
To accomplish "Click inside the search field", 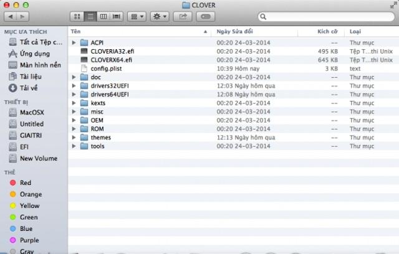I will (327, 17).
